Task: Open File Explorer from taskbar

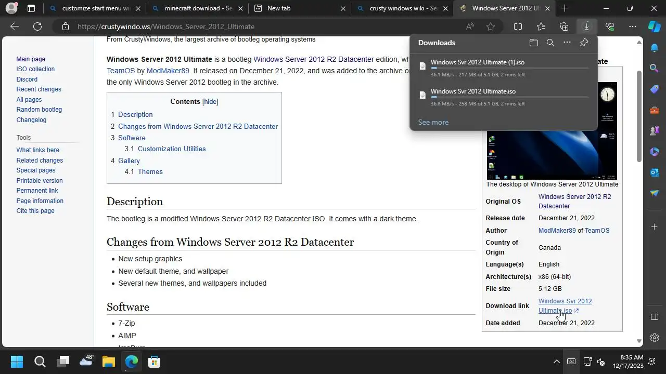Action: coord(108,362)
